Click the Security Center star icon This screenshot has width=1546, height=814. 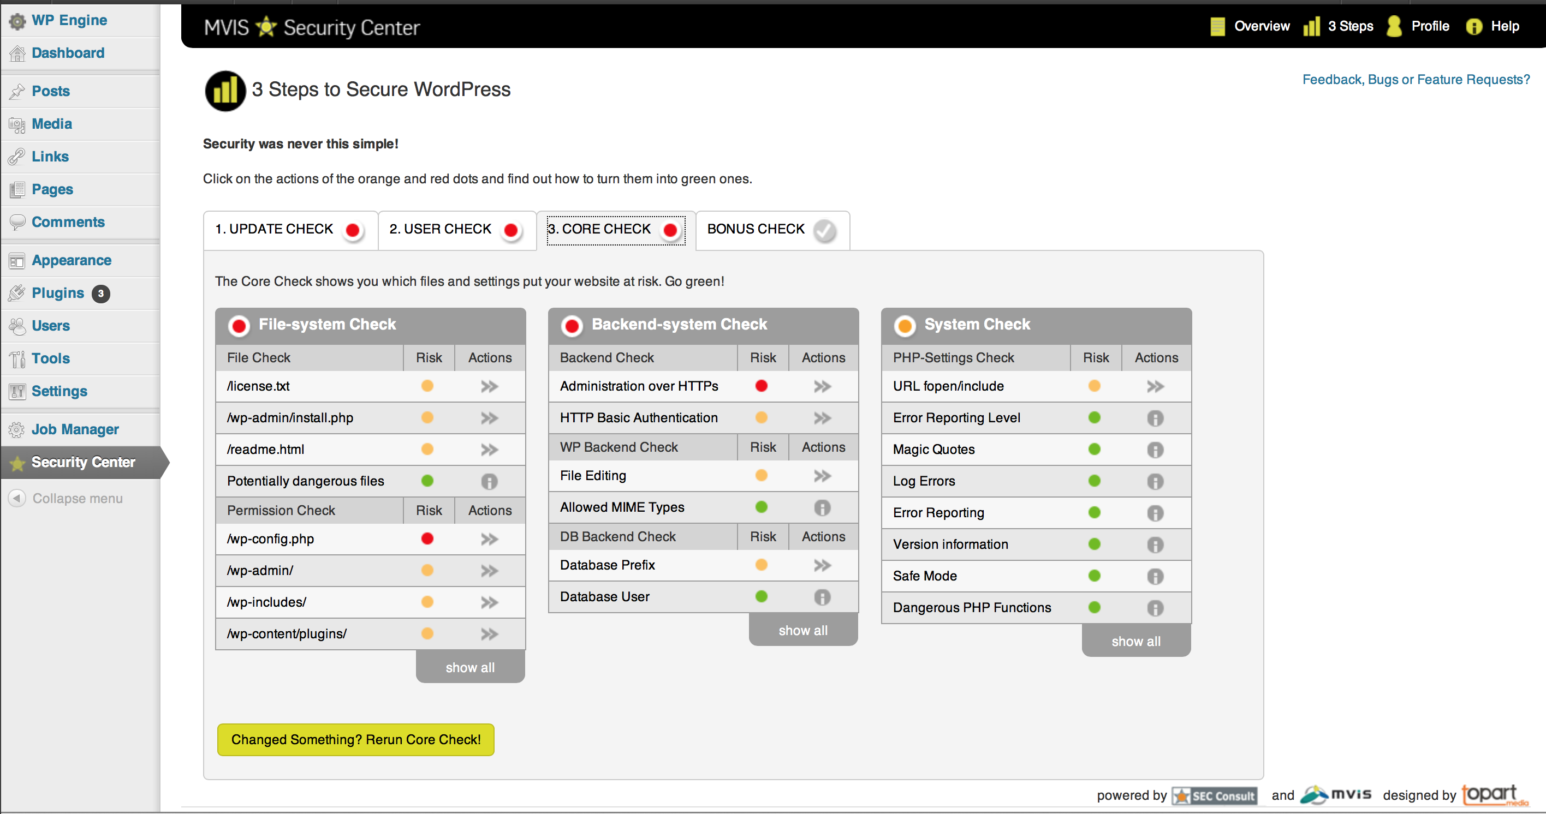[x=17, y=463]
